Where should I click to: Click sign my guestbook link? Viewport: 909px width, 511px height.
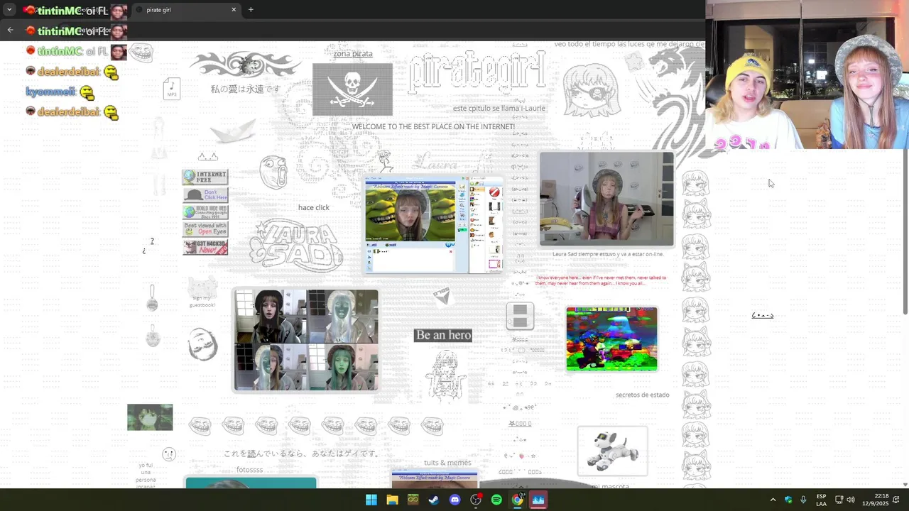click(202, 302)
